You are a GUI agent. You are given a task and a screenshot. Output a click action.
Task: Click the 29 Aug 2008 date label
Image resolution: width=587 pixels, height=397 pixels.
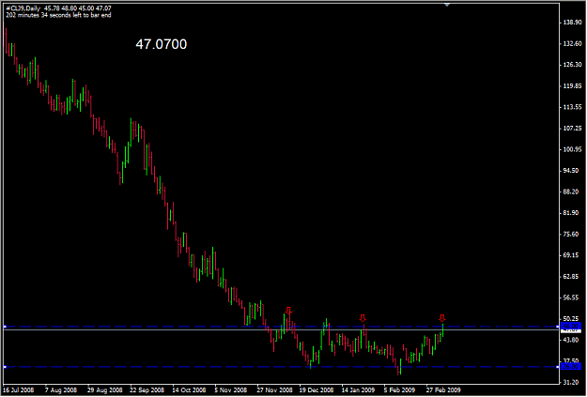point(105,390)
